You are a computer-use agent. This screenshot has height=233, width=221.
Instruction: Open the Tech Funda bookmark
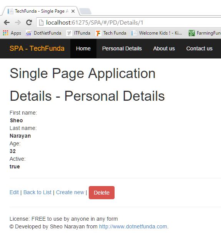pyautogui.click(x=111, y=33)
